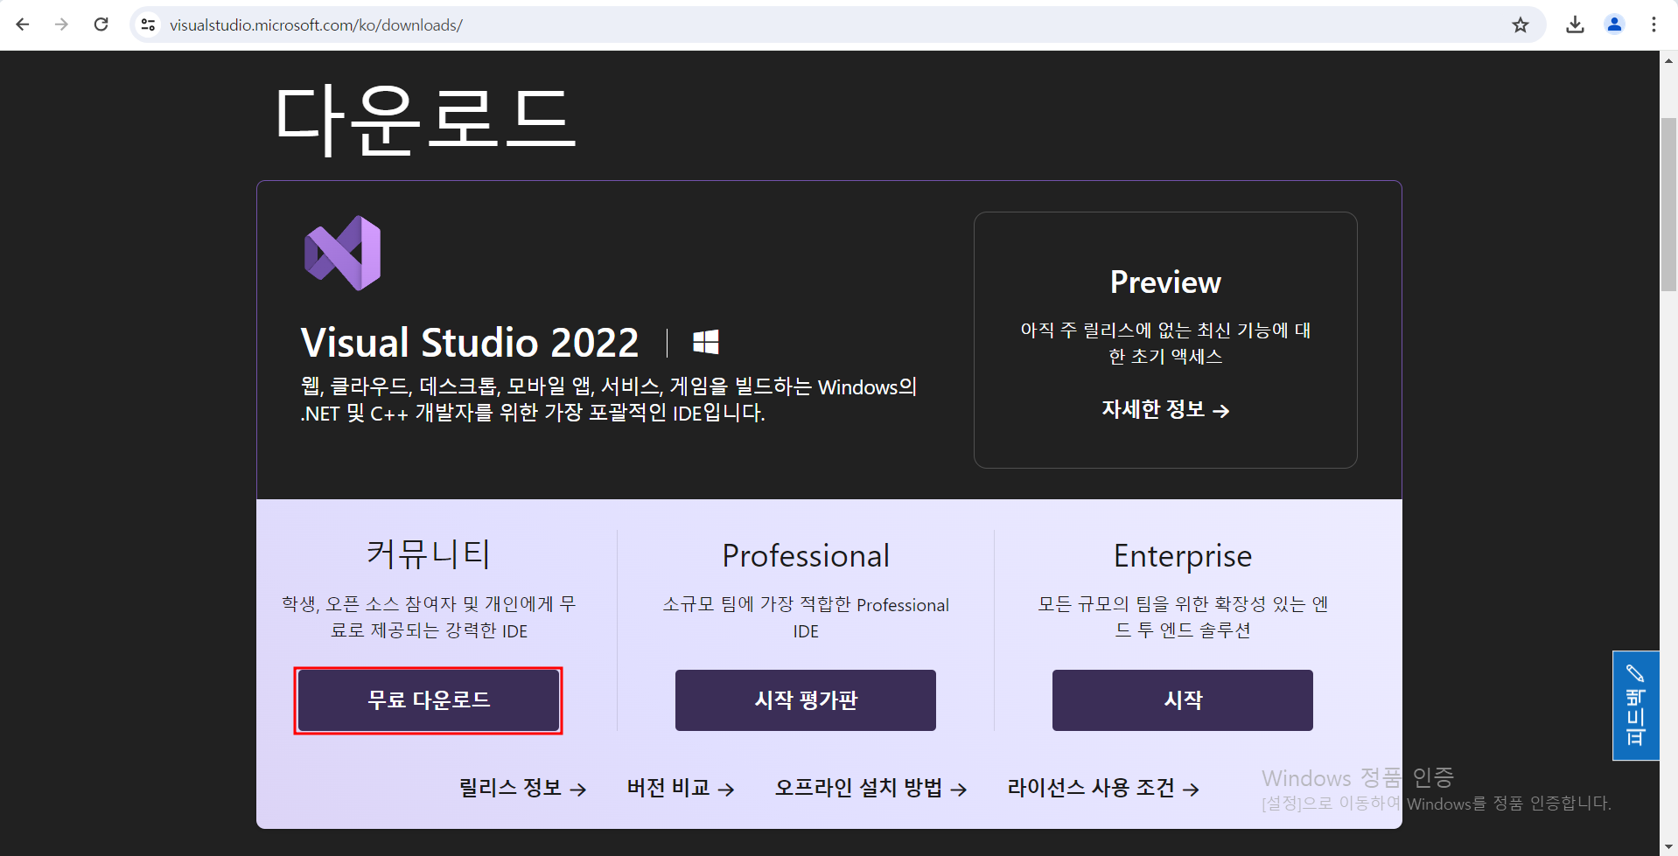
Task: Click the scroll-up arrow of the scrollbar
Action: coord(1668,61)
